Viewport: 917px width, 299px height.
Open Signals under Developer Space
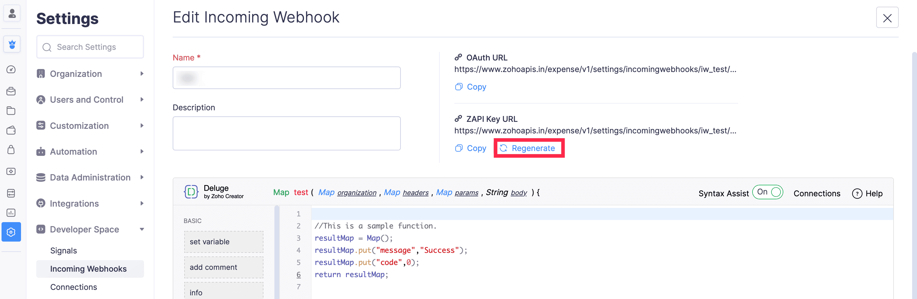point(63,251)
